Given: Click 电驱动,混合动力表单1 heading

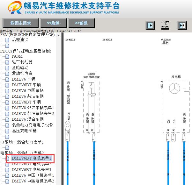Looking at the screenshot, I should (22, 142).
